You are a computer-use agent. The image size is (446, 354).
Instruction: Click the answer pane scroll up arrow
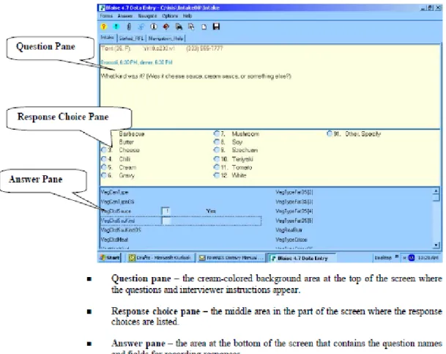coord(436,191)
